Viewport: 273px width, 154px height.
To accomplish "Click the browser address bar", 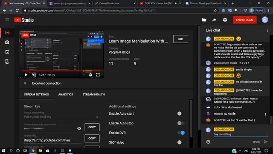I will (120, 10).
